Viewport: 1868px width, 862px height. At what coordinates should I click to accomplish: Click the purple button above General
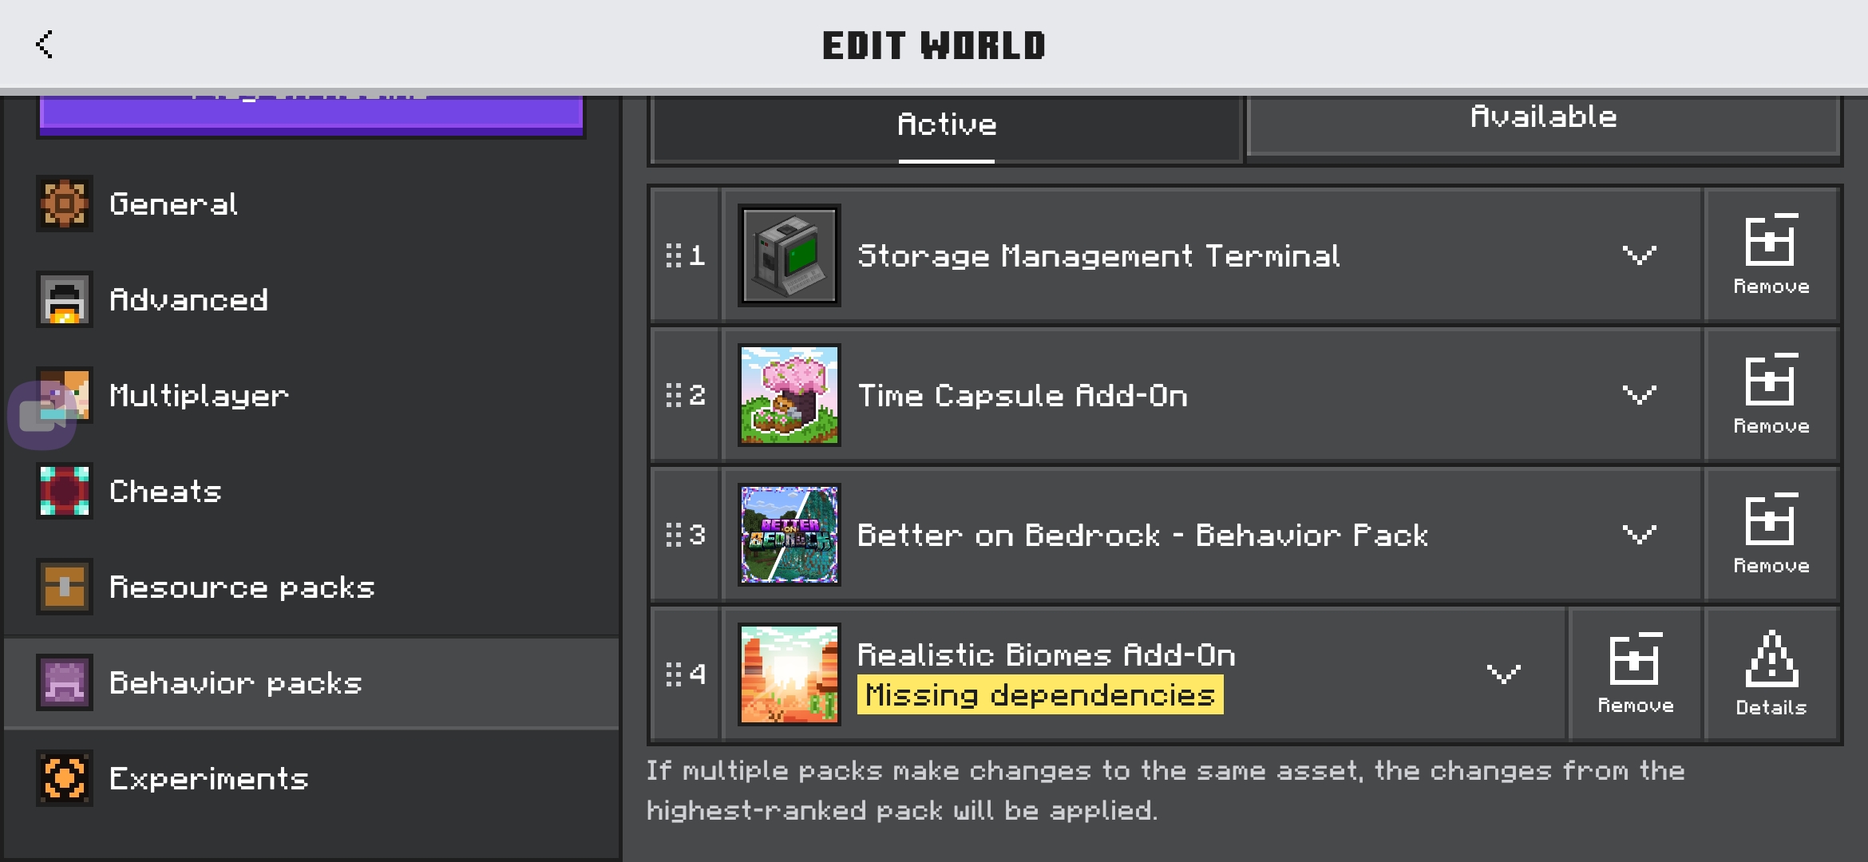tap(311, 116)
